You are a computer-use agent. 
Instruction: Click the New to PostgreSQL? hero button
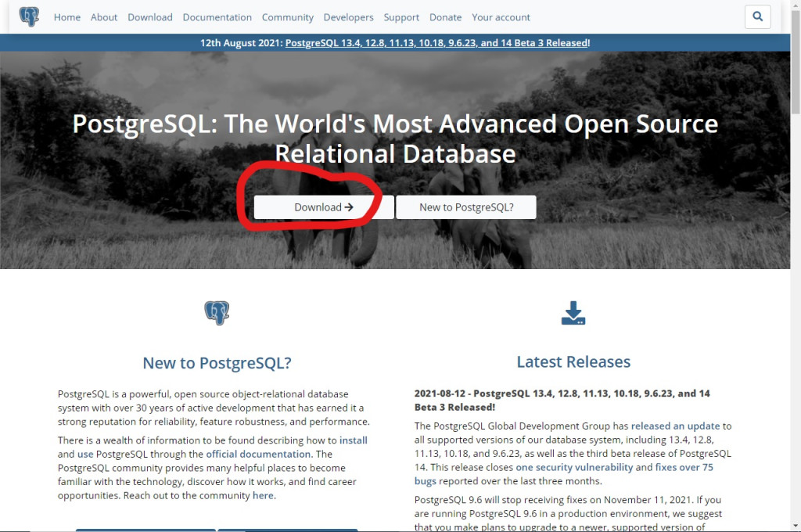tap(466, 207)
